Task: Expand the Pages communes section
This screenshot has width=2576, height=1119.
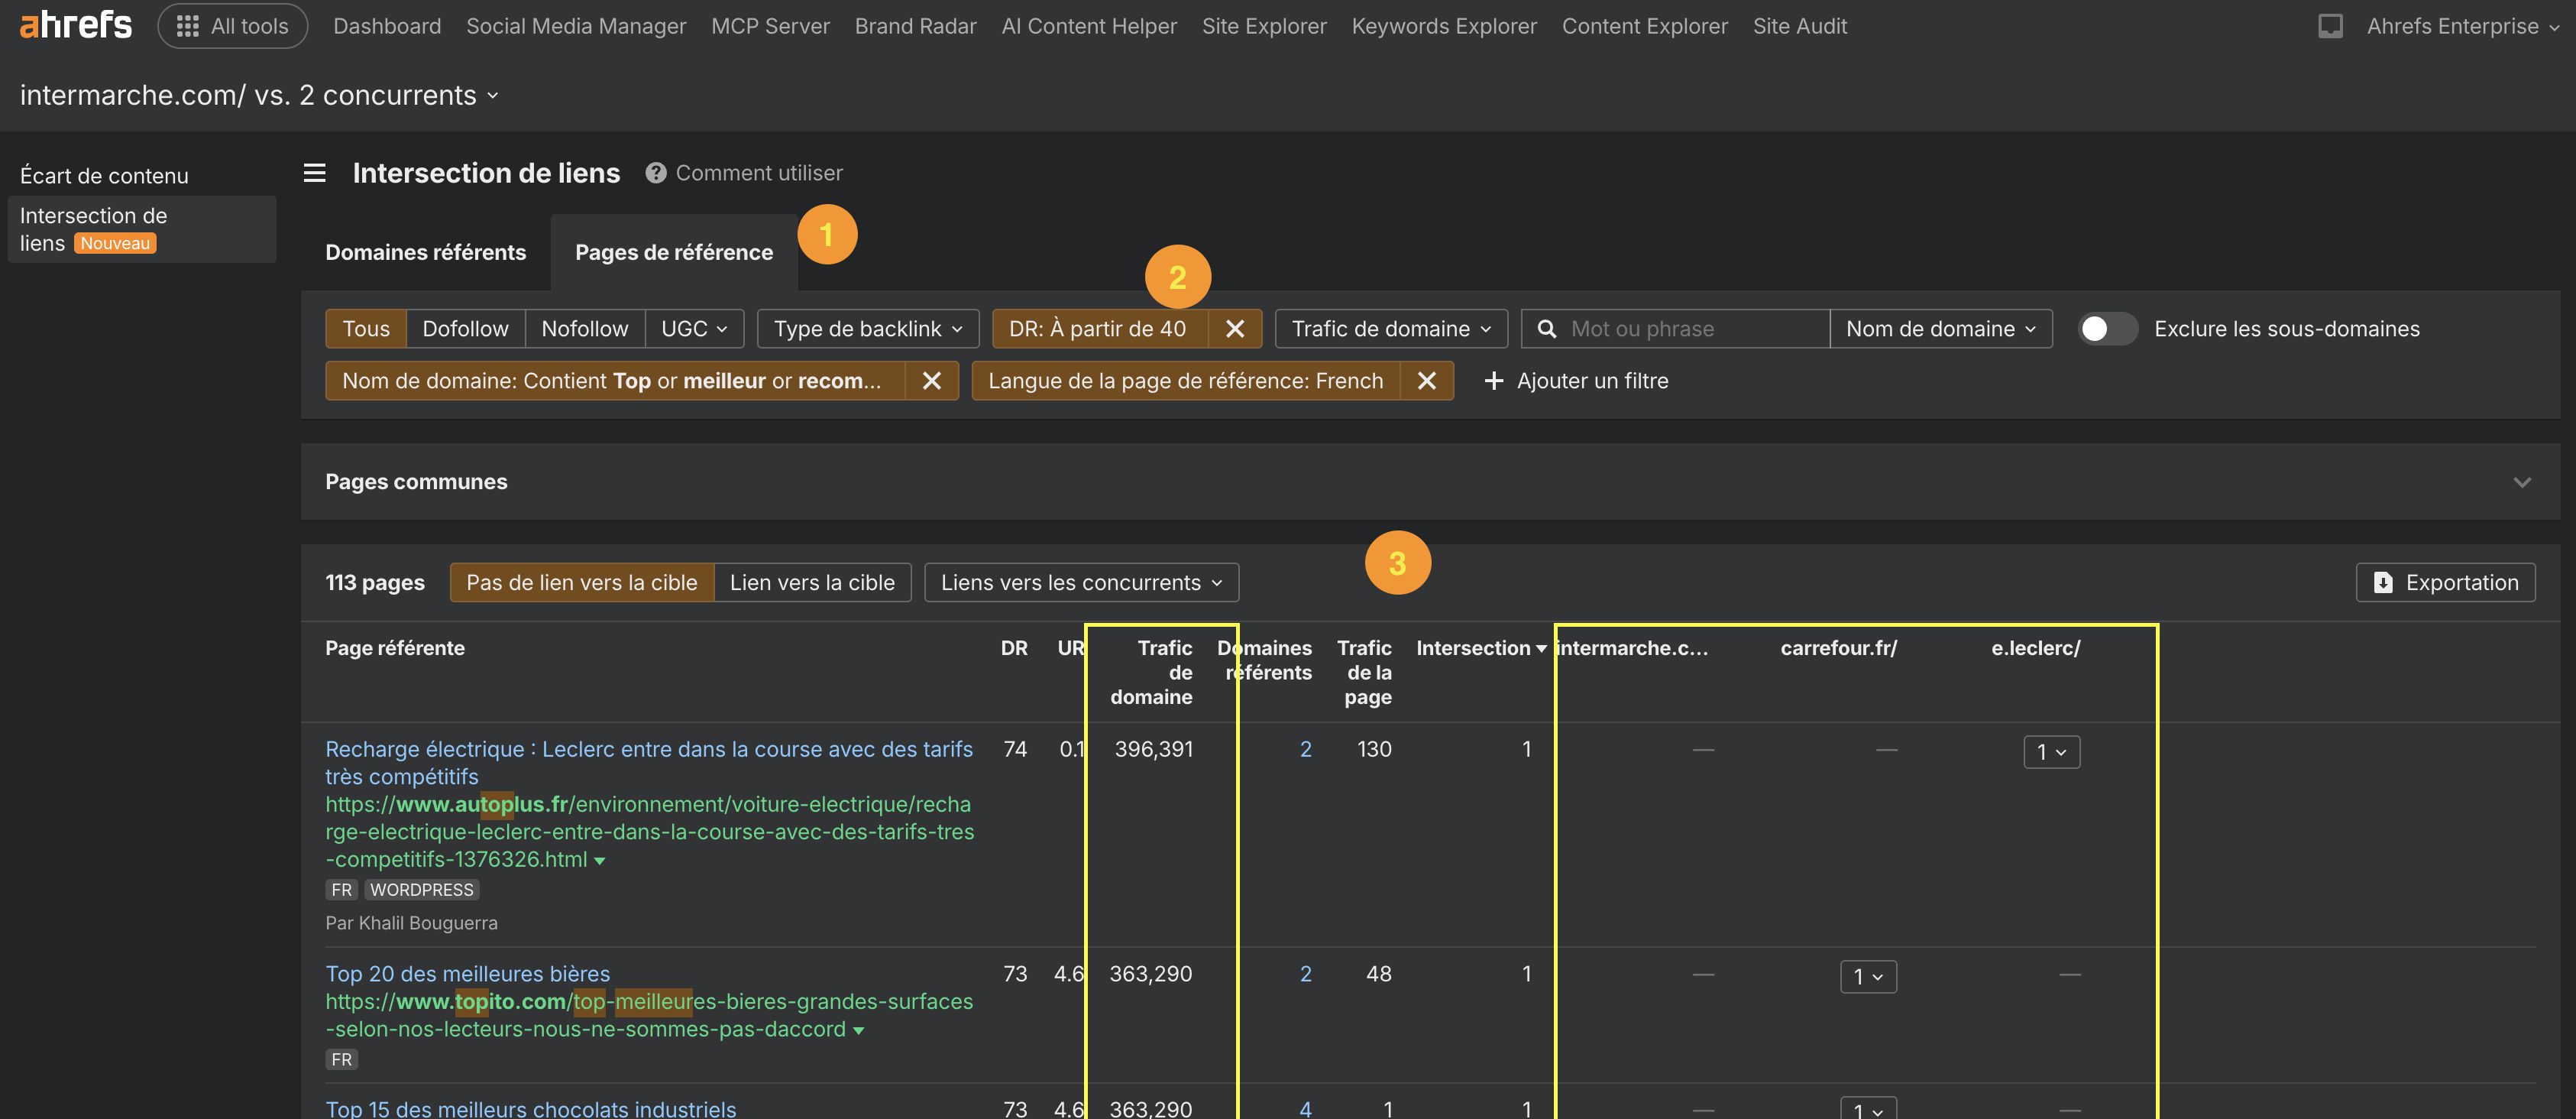Action: click(2521, 482)
